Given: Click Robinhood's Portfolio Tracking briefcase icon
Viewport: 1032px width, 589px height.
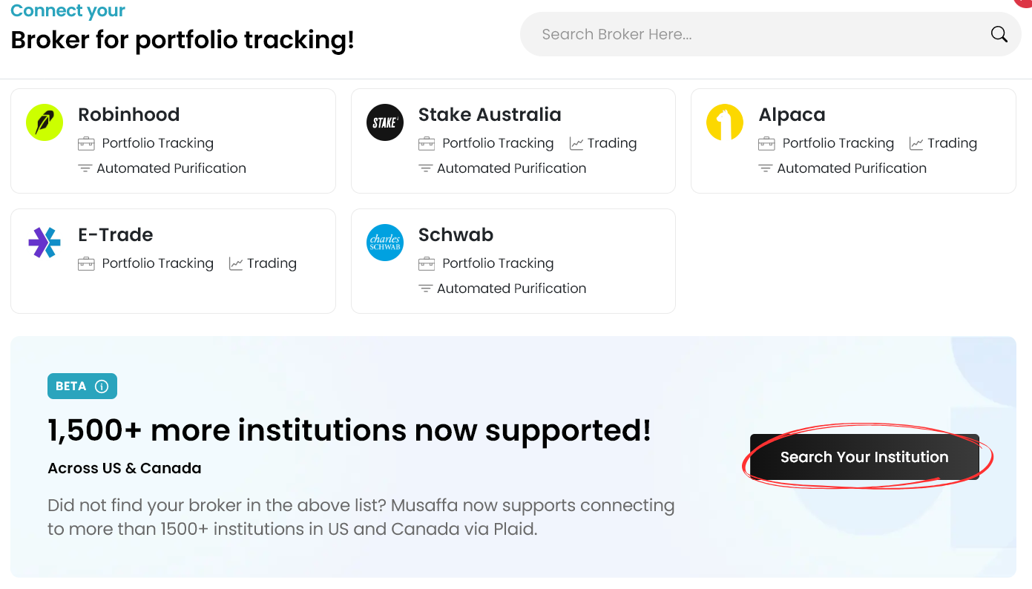Looking at the screenshot, I should (86, 143).
